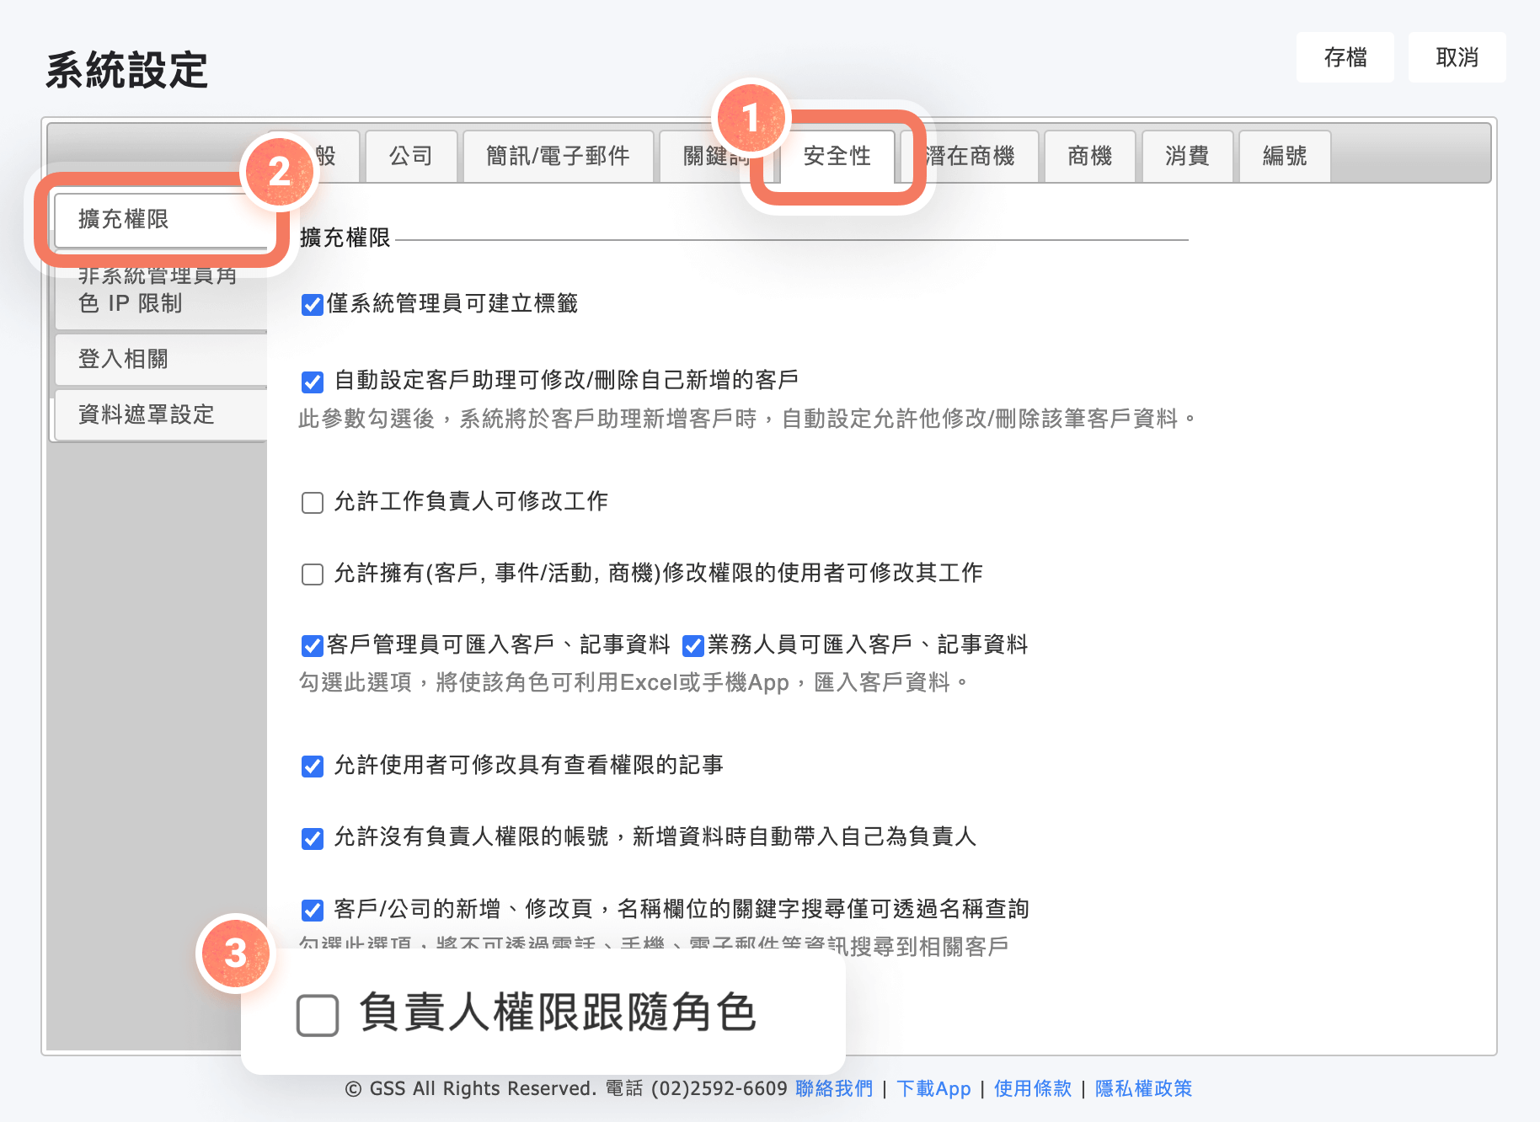Screen dimensions: 1540x1122
Task: Uncheck 允許使用者可修改具有查看權限的記事
Action: 313,767
